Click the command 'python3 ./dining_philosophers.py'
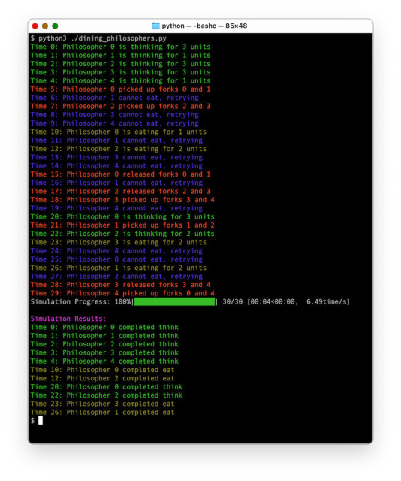 (102, 38)
